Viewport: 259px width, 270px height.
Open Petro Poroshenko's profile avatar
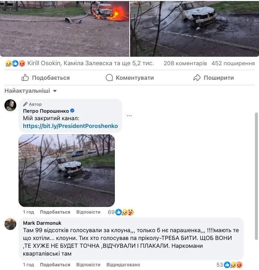[10, 105]
